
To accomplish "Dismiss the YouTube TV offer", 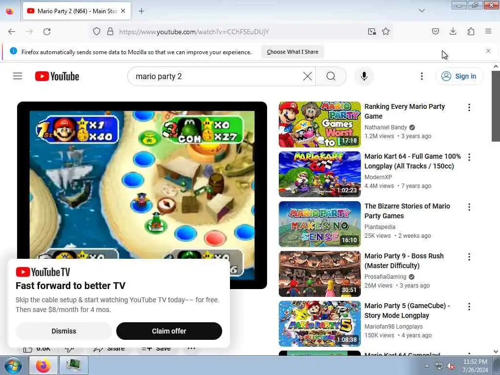I will click(x=64, y=331).
